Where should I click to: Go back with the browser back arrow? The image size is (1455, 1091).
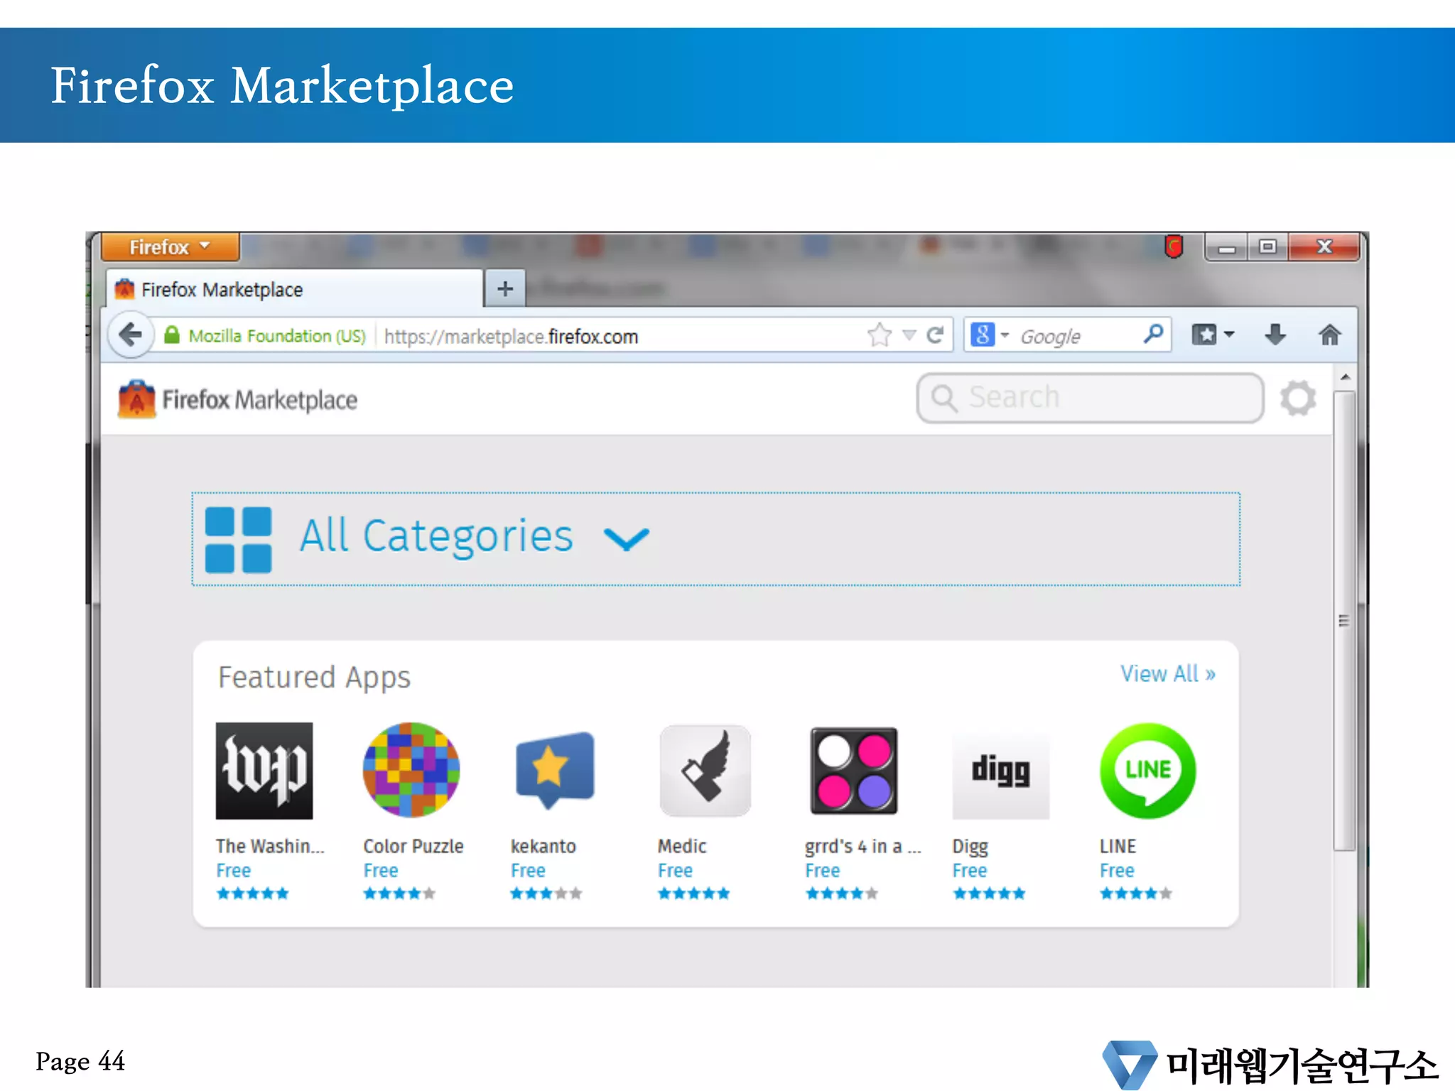[x=131, y=335]
